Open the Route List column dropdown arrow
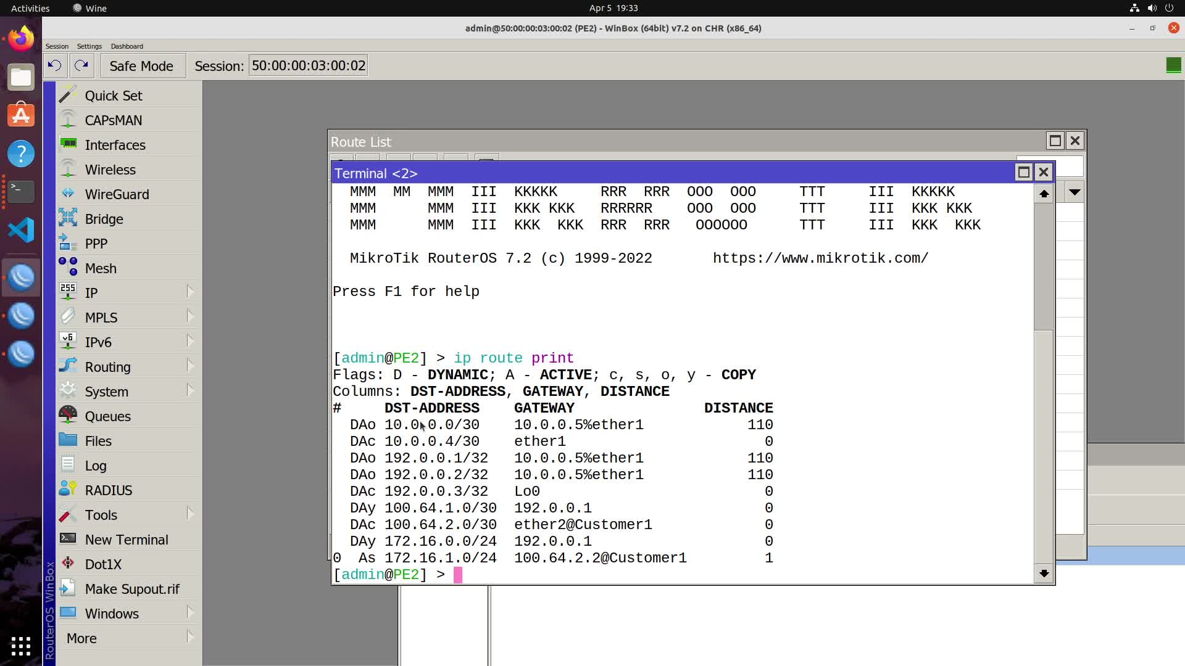This screenshot has width=1185, height=666. pyautogui.click(x=1075, y=192)
